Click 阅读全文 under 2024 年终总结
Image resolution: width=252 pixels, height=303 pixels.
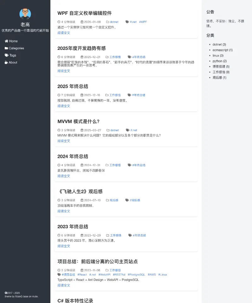64,176
